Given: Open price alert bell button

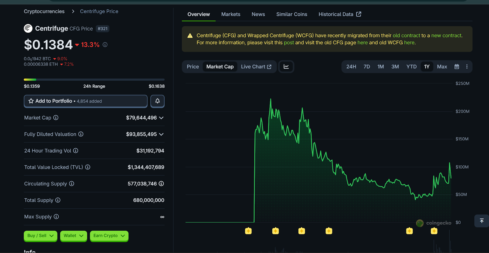Looking at the screenshot, I should [157, 101].
